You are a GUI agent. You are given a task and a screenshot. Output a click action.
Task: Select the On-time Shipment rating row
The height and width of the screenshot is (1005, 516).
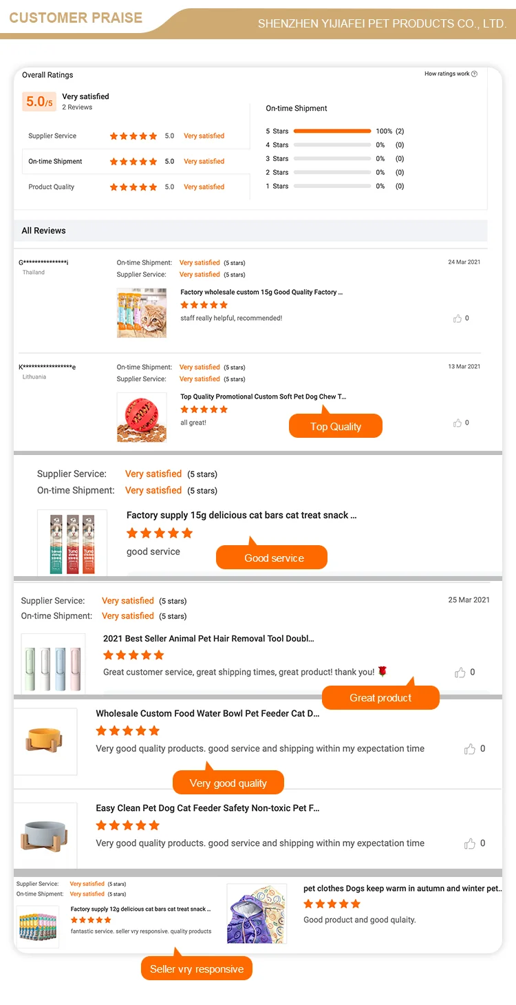(136, 161)
